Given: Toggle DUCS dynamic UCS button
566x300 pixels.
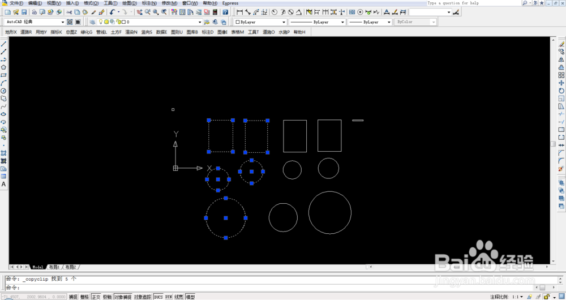Looking at the screenshot, I should click(158, 297).
